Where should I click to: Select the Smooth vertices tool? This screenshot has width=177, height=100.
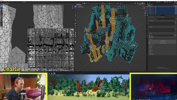(x=76, y=36)
